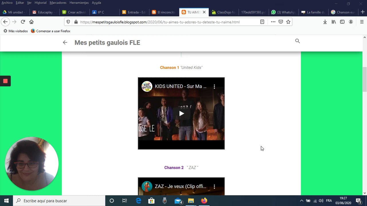Switch to the 6º C tab

tap(104, 12)
